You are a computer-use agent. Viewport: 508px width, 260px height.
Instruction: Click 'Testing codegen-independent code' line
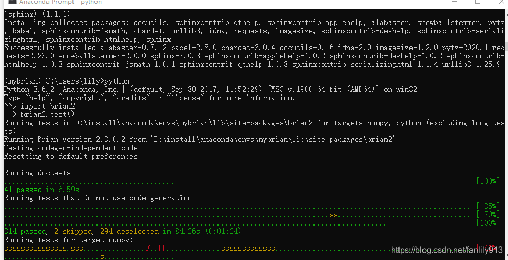(x=70, y=148)
